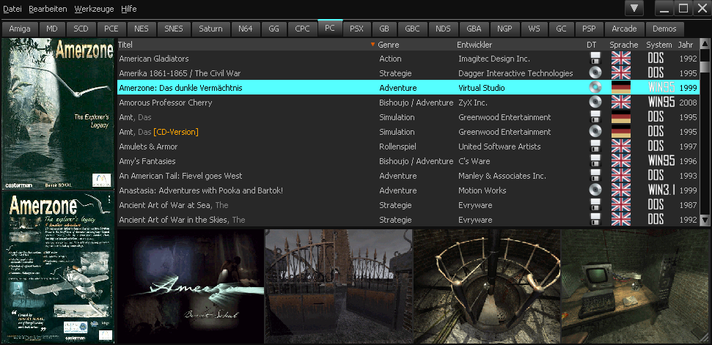Switch to the PSP tab
712x345 pixels.
click(589, 29)
